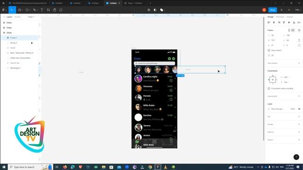Select the Rectangle 2 layer
The image size is (303, 170).
click(19, 68)
